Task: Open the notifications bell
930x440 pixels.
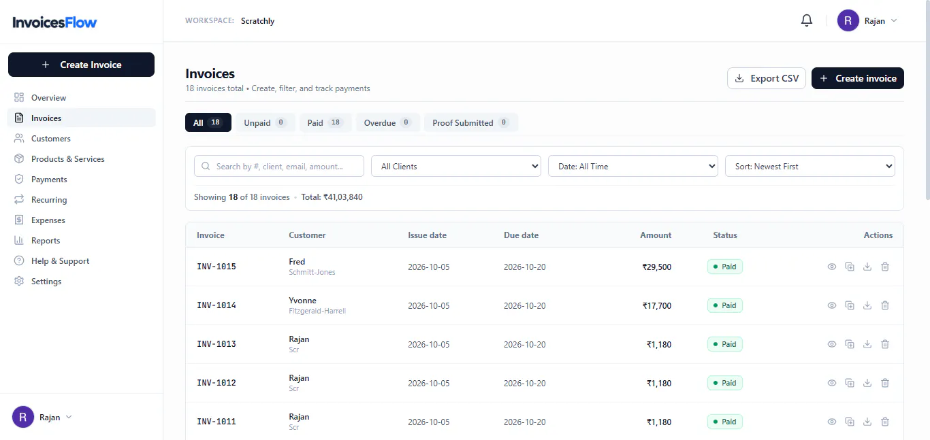Action: click(807, 20)
